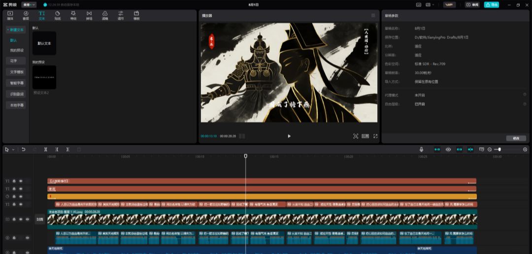Viewport: 532px width, 254px height.
Task: Open the 媒体 (Media) panel tab
Action: point(10,15)
